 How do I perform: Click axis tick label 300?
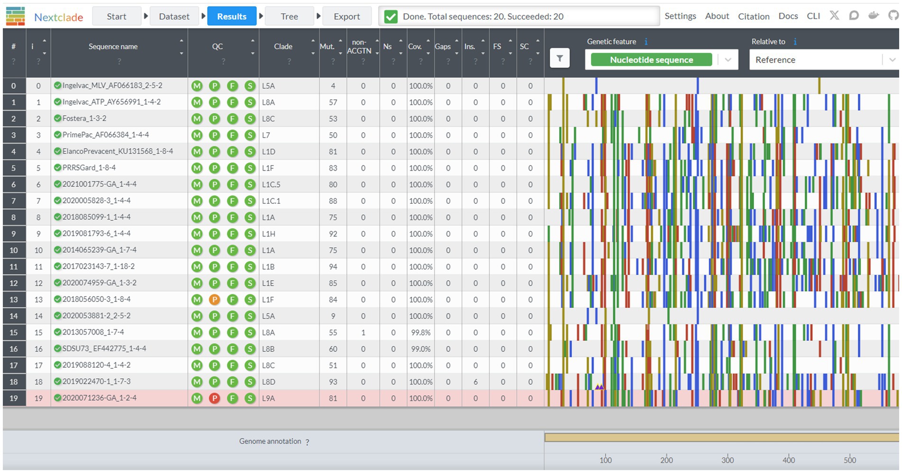click(727, 460)
